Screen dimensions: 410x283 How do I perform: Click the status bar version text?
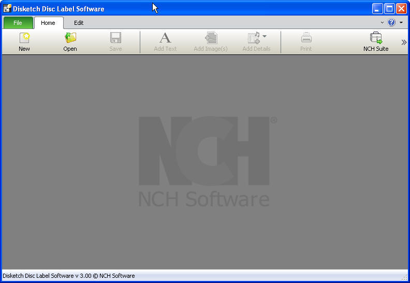(x=69, y=276)
